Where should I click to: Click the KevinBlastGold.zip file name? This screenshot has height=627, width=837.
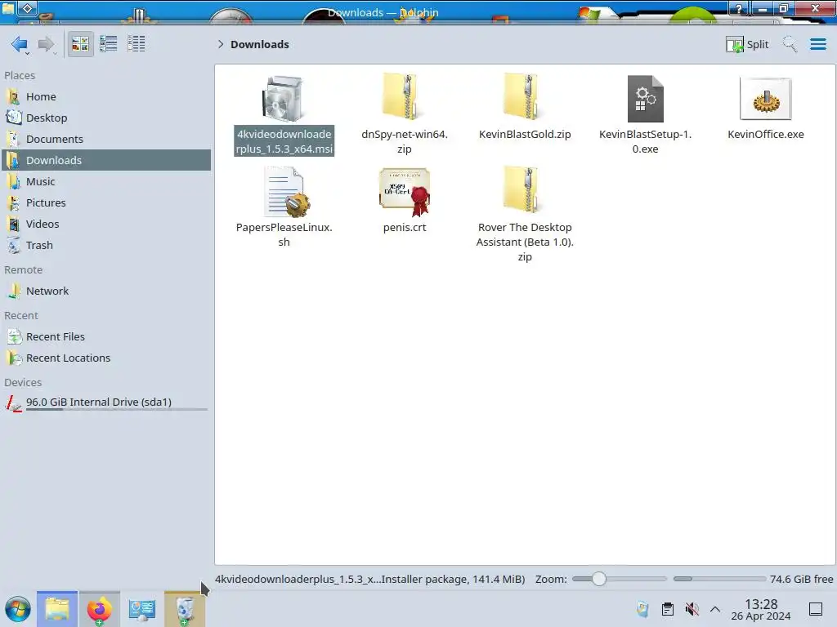coord(525,135)
